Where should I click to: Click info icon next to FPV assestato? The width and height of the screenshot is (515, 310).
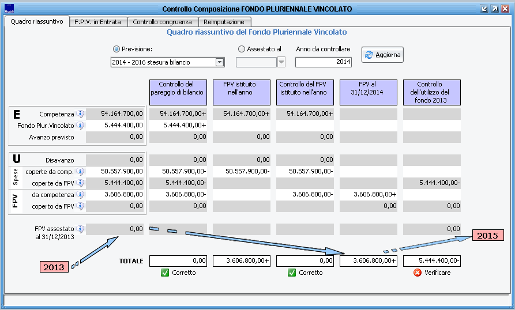point(80,229)
